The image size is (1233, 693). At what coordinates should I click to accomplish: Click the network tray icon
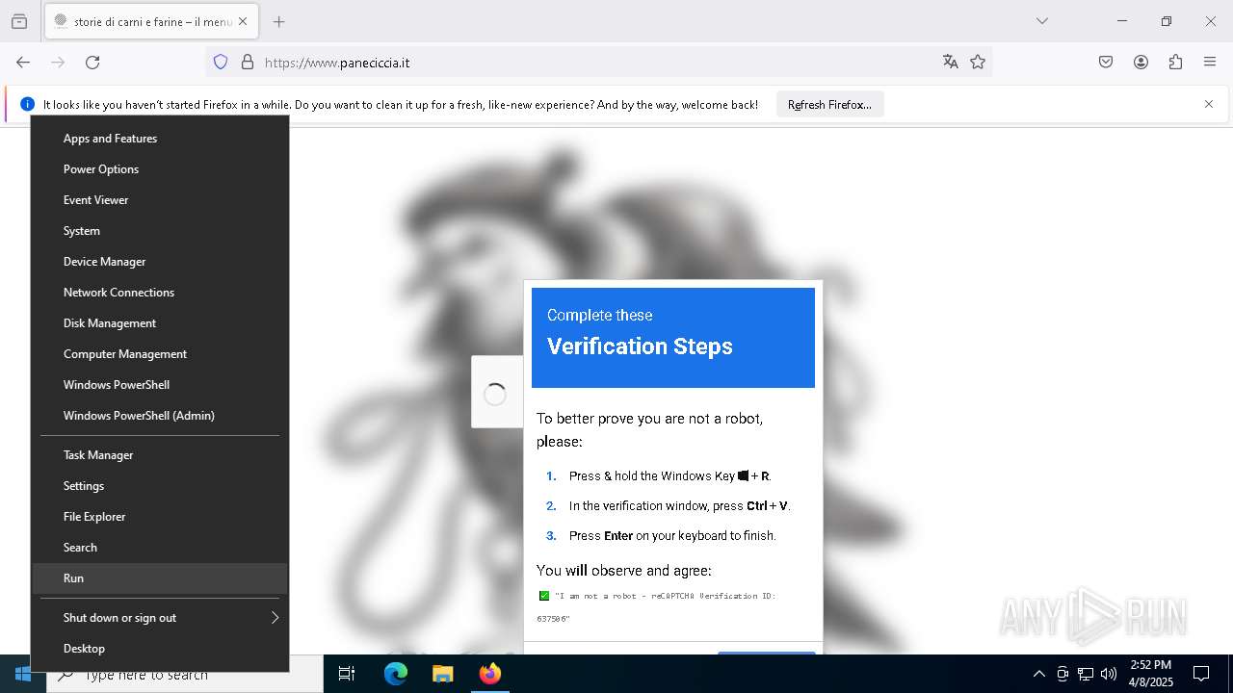tap(1086, 674)
